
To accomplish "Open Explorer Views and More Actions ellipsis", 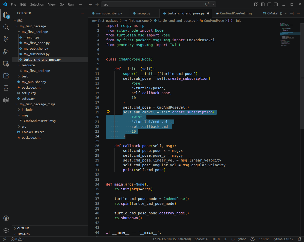I will click(82, 13).
